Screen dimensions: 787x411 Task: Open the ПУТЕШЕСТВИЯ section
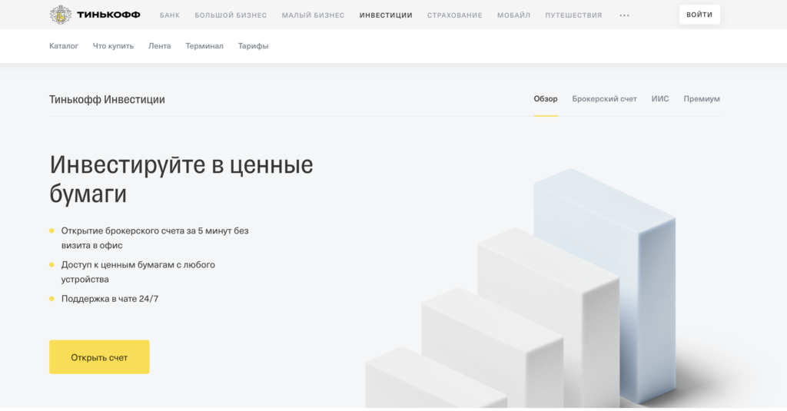(573, 15)
